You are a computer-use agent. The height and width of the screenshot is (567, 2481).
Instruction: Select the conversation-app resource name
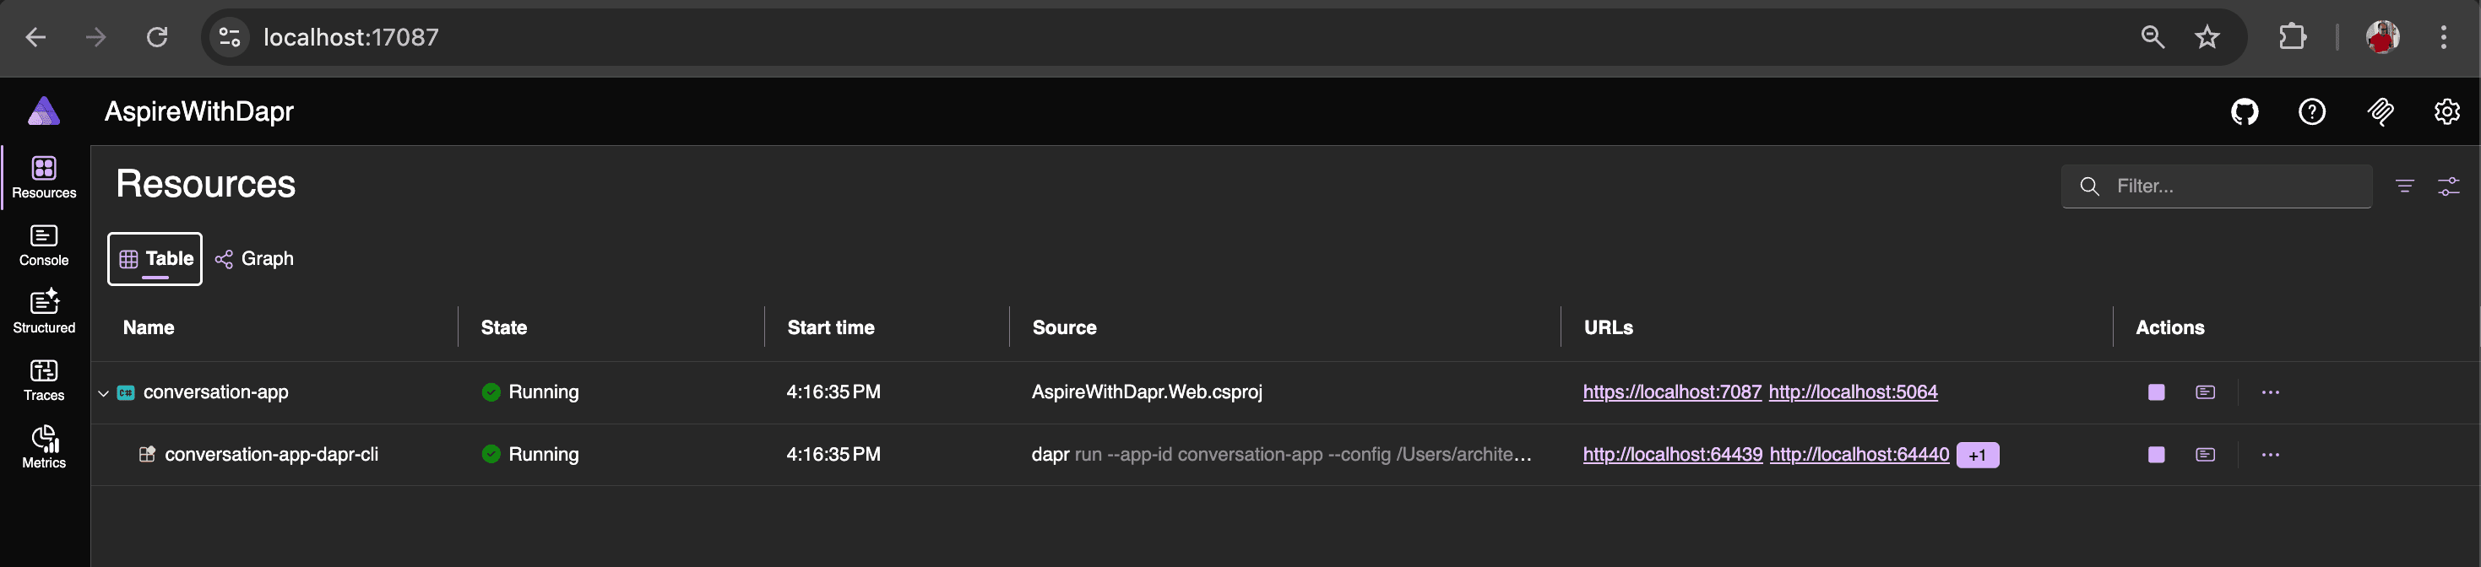pyautogui.click(x=215, y=391)
